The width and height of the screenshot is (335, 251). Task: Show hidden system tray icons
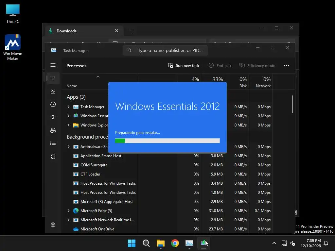(x=274, y=243)
